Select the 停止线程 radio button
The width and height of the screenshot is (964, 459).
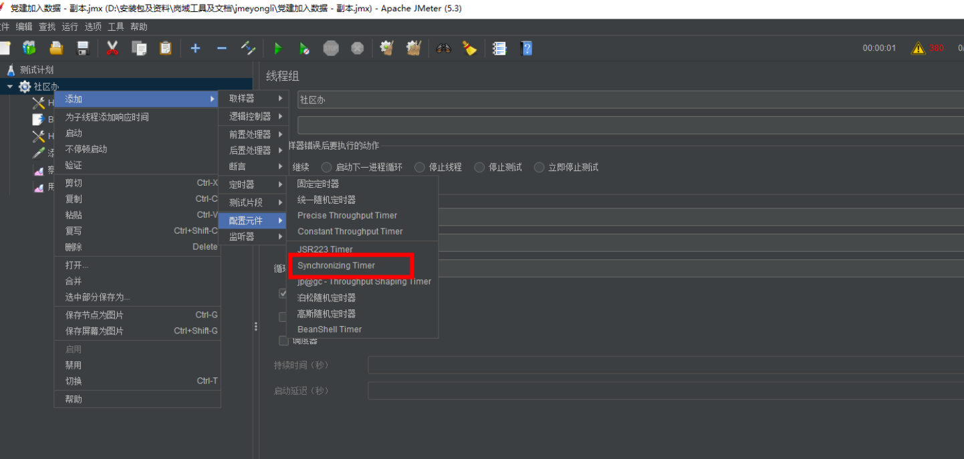pyautogui.click(x=419, y=167)
